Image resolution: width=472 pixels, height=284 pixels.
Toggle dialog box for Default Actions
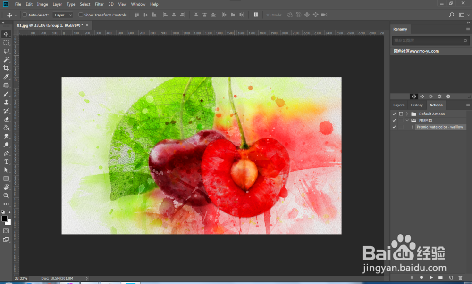click(x=401, y=114)
